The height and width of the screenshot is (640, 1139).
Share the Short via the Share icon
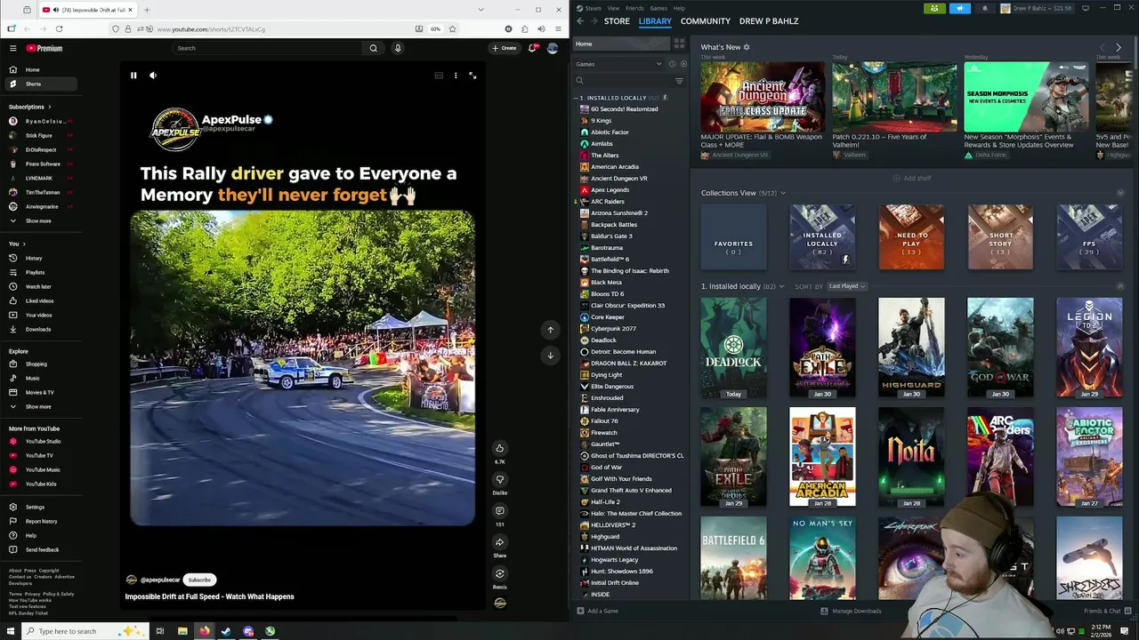click(x=500, y=542)
